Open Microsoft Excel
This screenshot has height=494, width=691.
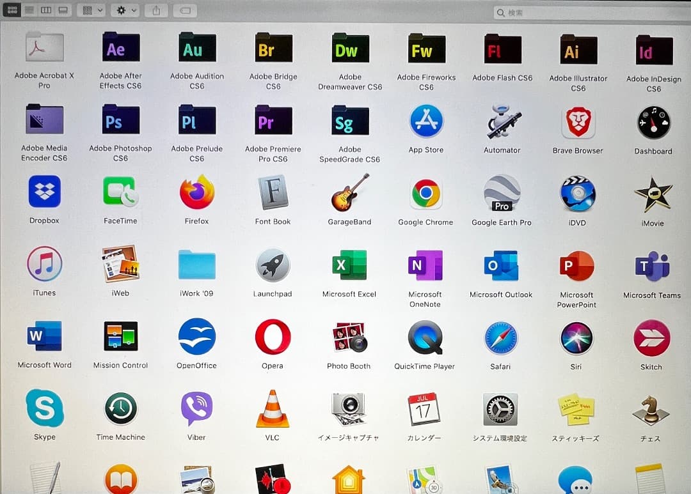click(349, 265)
